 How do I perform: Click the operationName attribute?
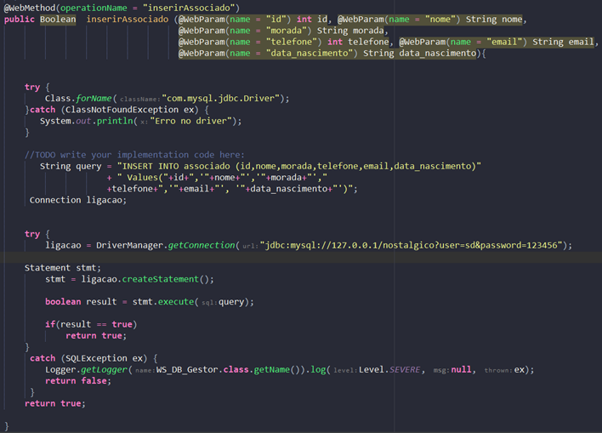click(x=94, y=8)
